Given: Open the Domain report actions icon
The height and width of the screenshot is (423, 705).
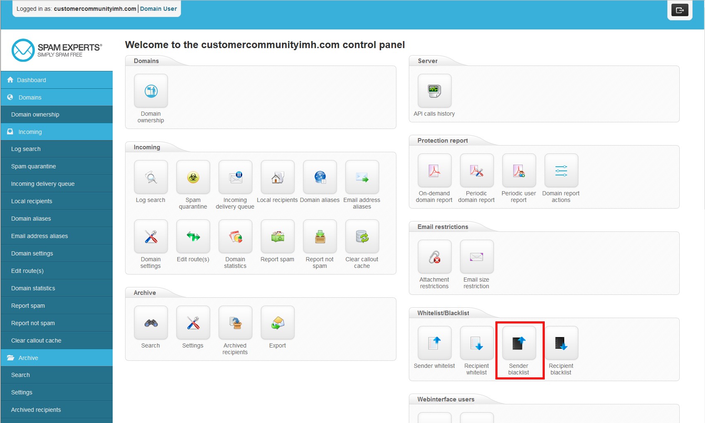Looking at the screenshot, I should 561,171.
